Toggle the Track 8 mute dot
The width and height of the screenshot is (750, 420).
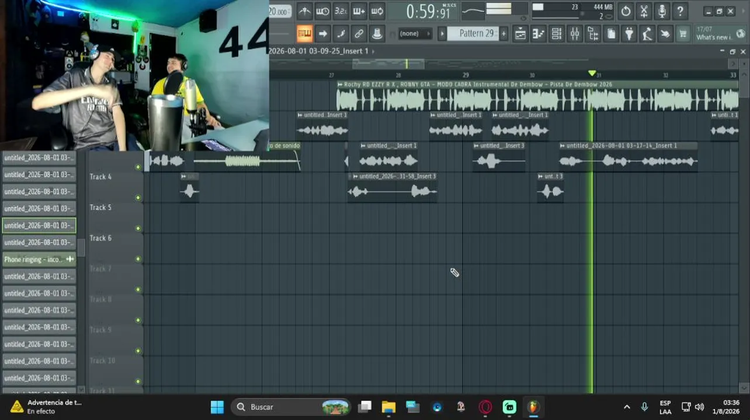[x=138, y=320]
